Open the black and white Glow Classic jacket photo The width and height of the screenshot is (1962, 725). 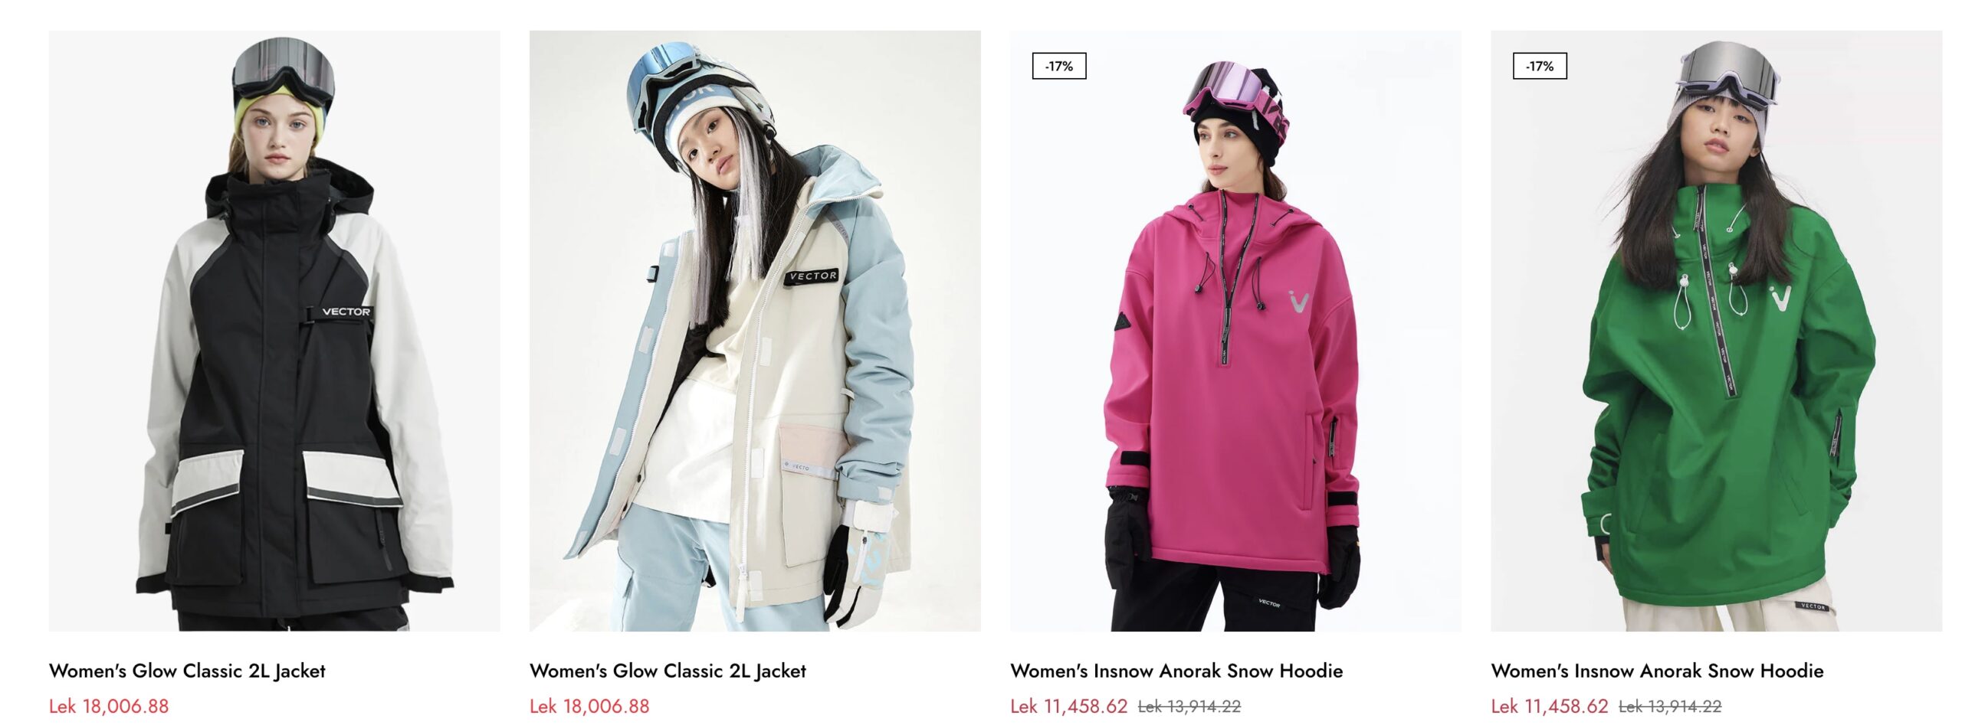(x=274, y=331)
